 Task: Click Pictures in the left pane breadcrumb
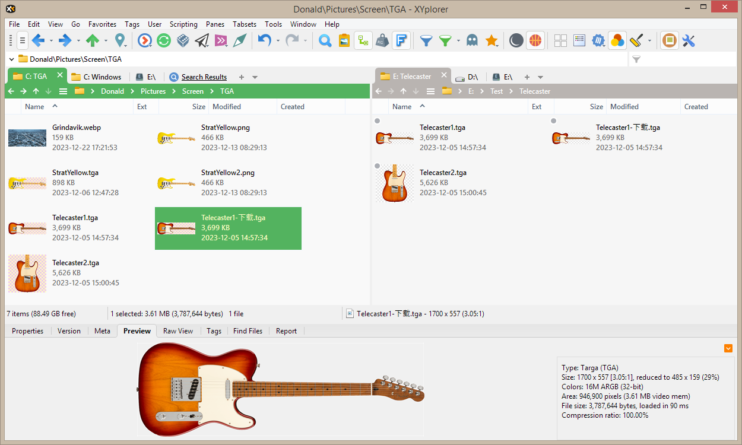(153, 91)
